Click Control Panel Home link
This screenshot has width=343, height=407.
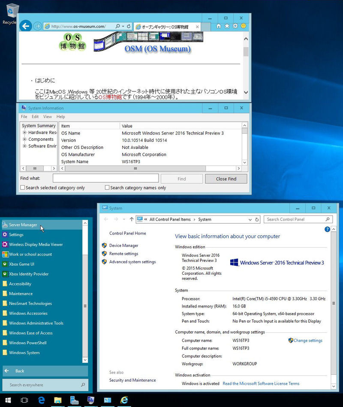point(128,233)
